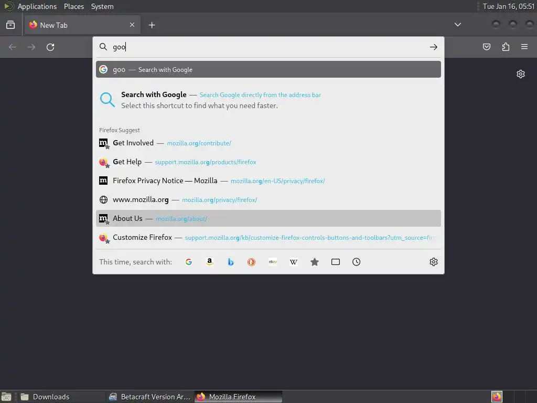This screenshot has width=537, height=403.
Task: Open the System menu
Action: click(102, 6)
